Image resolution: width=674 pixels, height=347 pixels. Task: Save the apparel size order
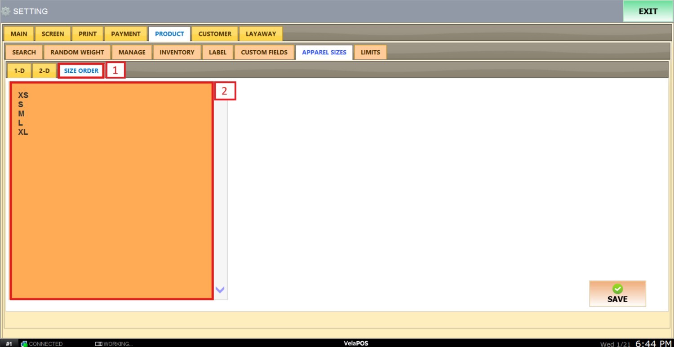click(617, 294)
